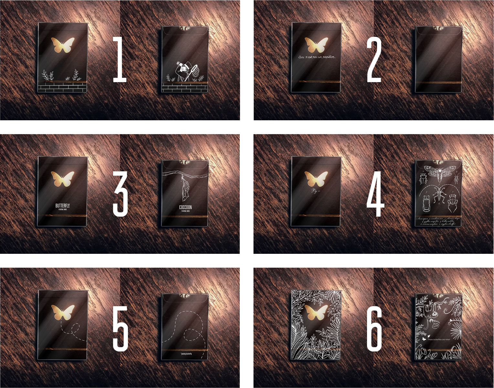Click the large number 5 label
Screen dimensions: 494x388
(120, 329)
